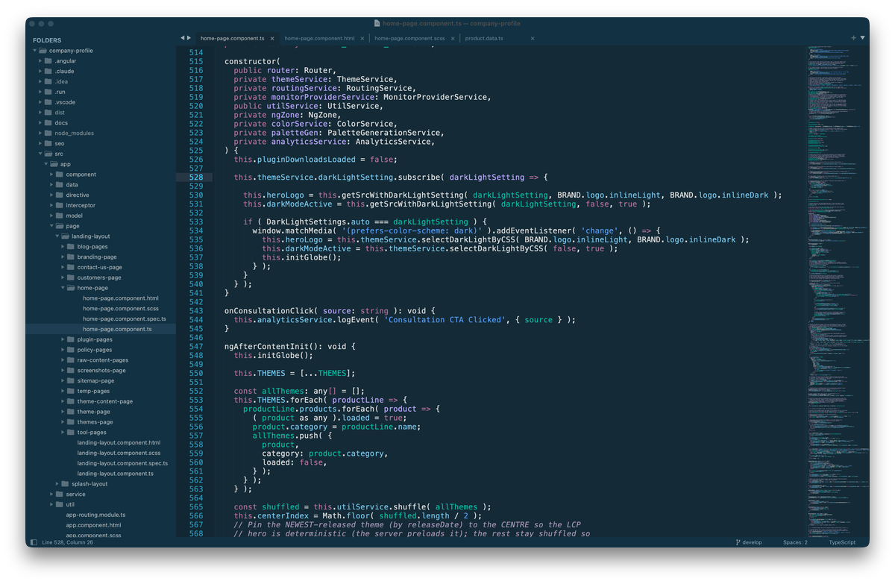Screen dimensions: 895x587
Task: Click the branding-page folder icon
Action: coord(70,257)
